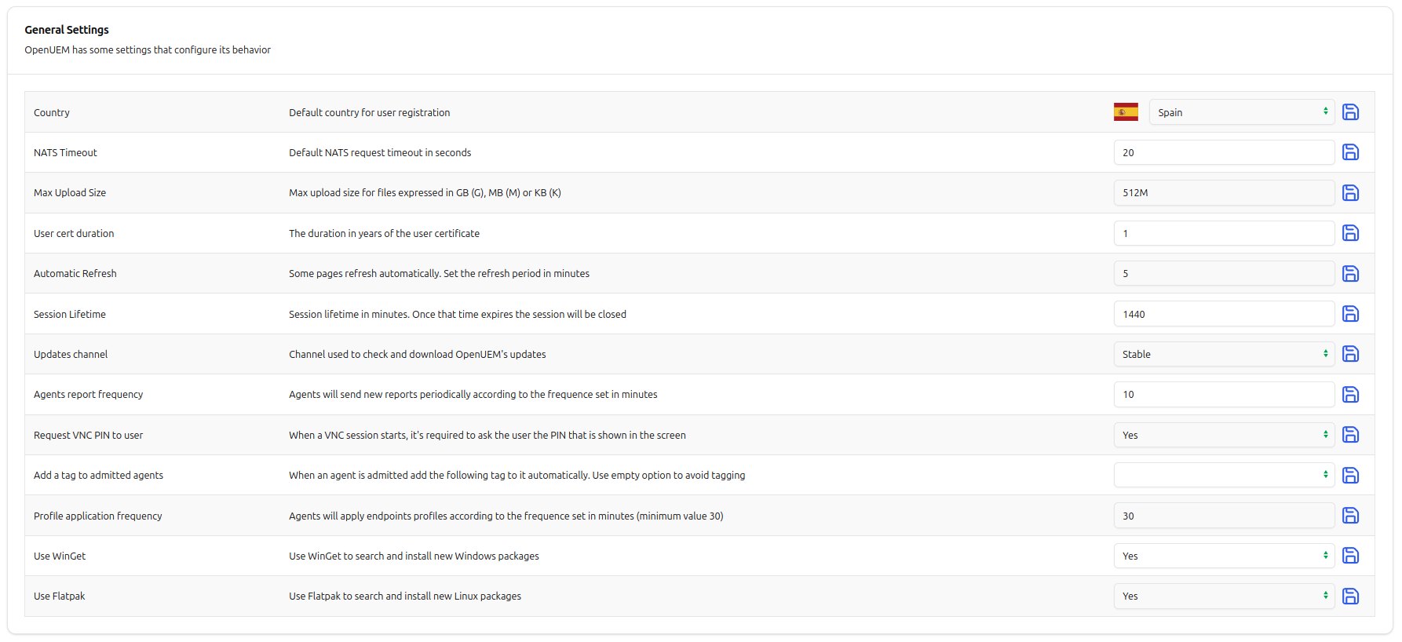
Task: Click the Session Lifetime field with 1440
Action: point(1224,314)
